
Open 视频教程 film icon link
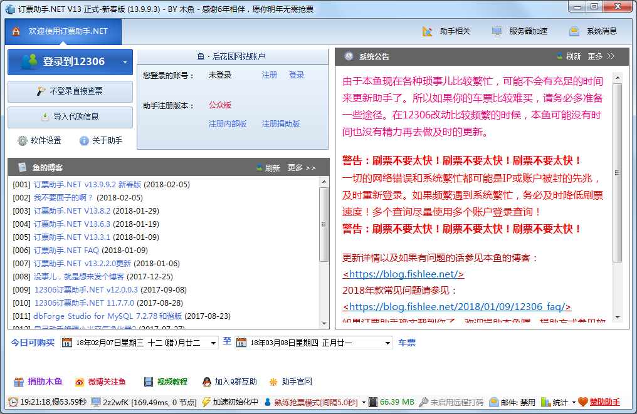click(x=166, y=382)
